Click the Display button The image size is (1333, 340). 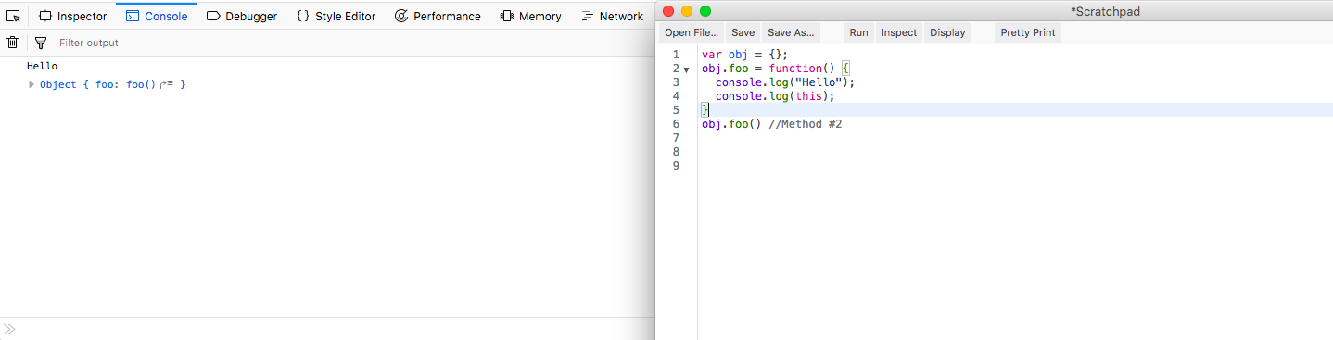[x=947, y=32]
